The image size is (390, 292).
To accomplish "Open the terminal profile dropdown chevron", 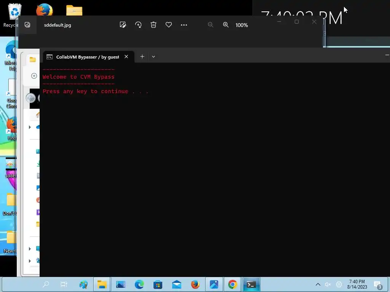I will pyautogui.click(x=153, y=57).
